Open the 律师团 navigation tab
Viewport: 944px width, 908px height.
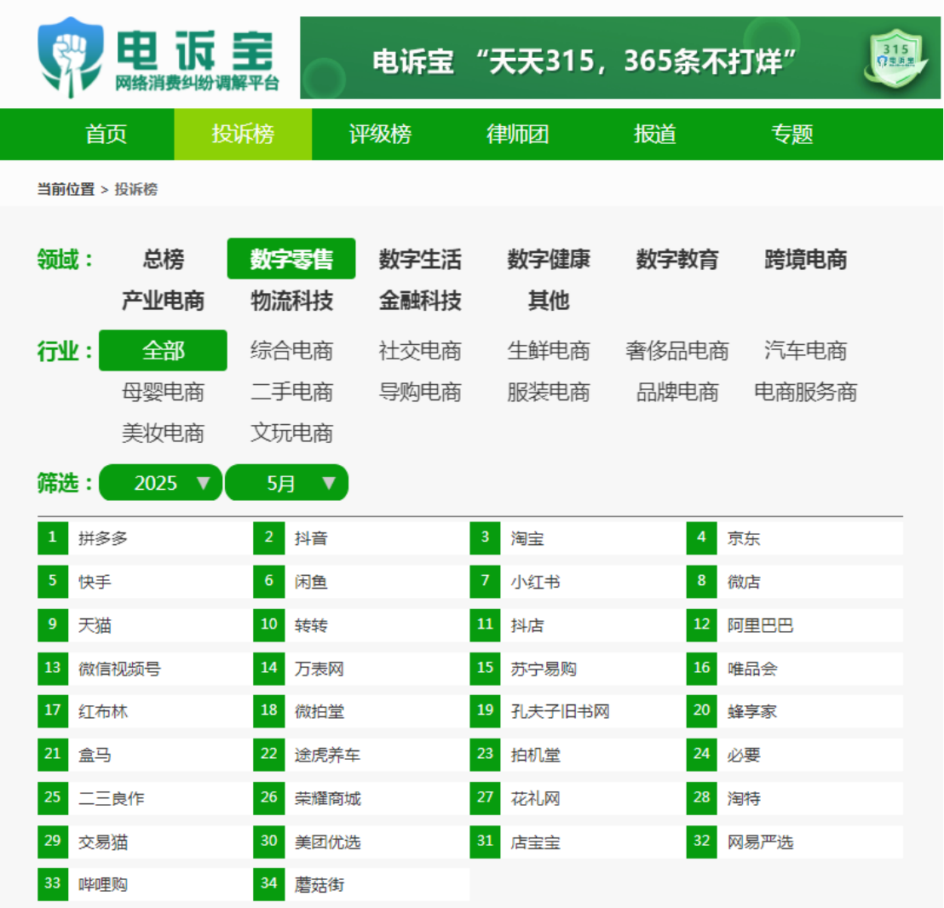518,135
